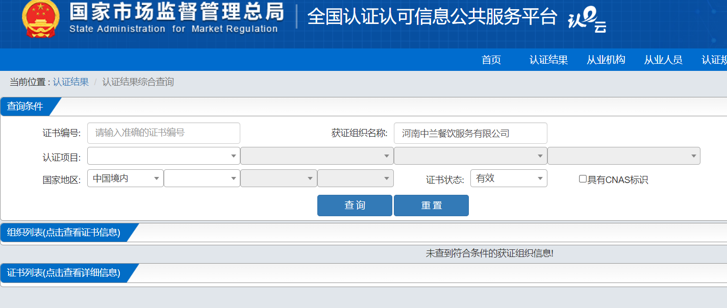727x308 pixels.
Task: Click the 认证结果 breadcrumb link
Action: 70,82
